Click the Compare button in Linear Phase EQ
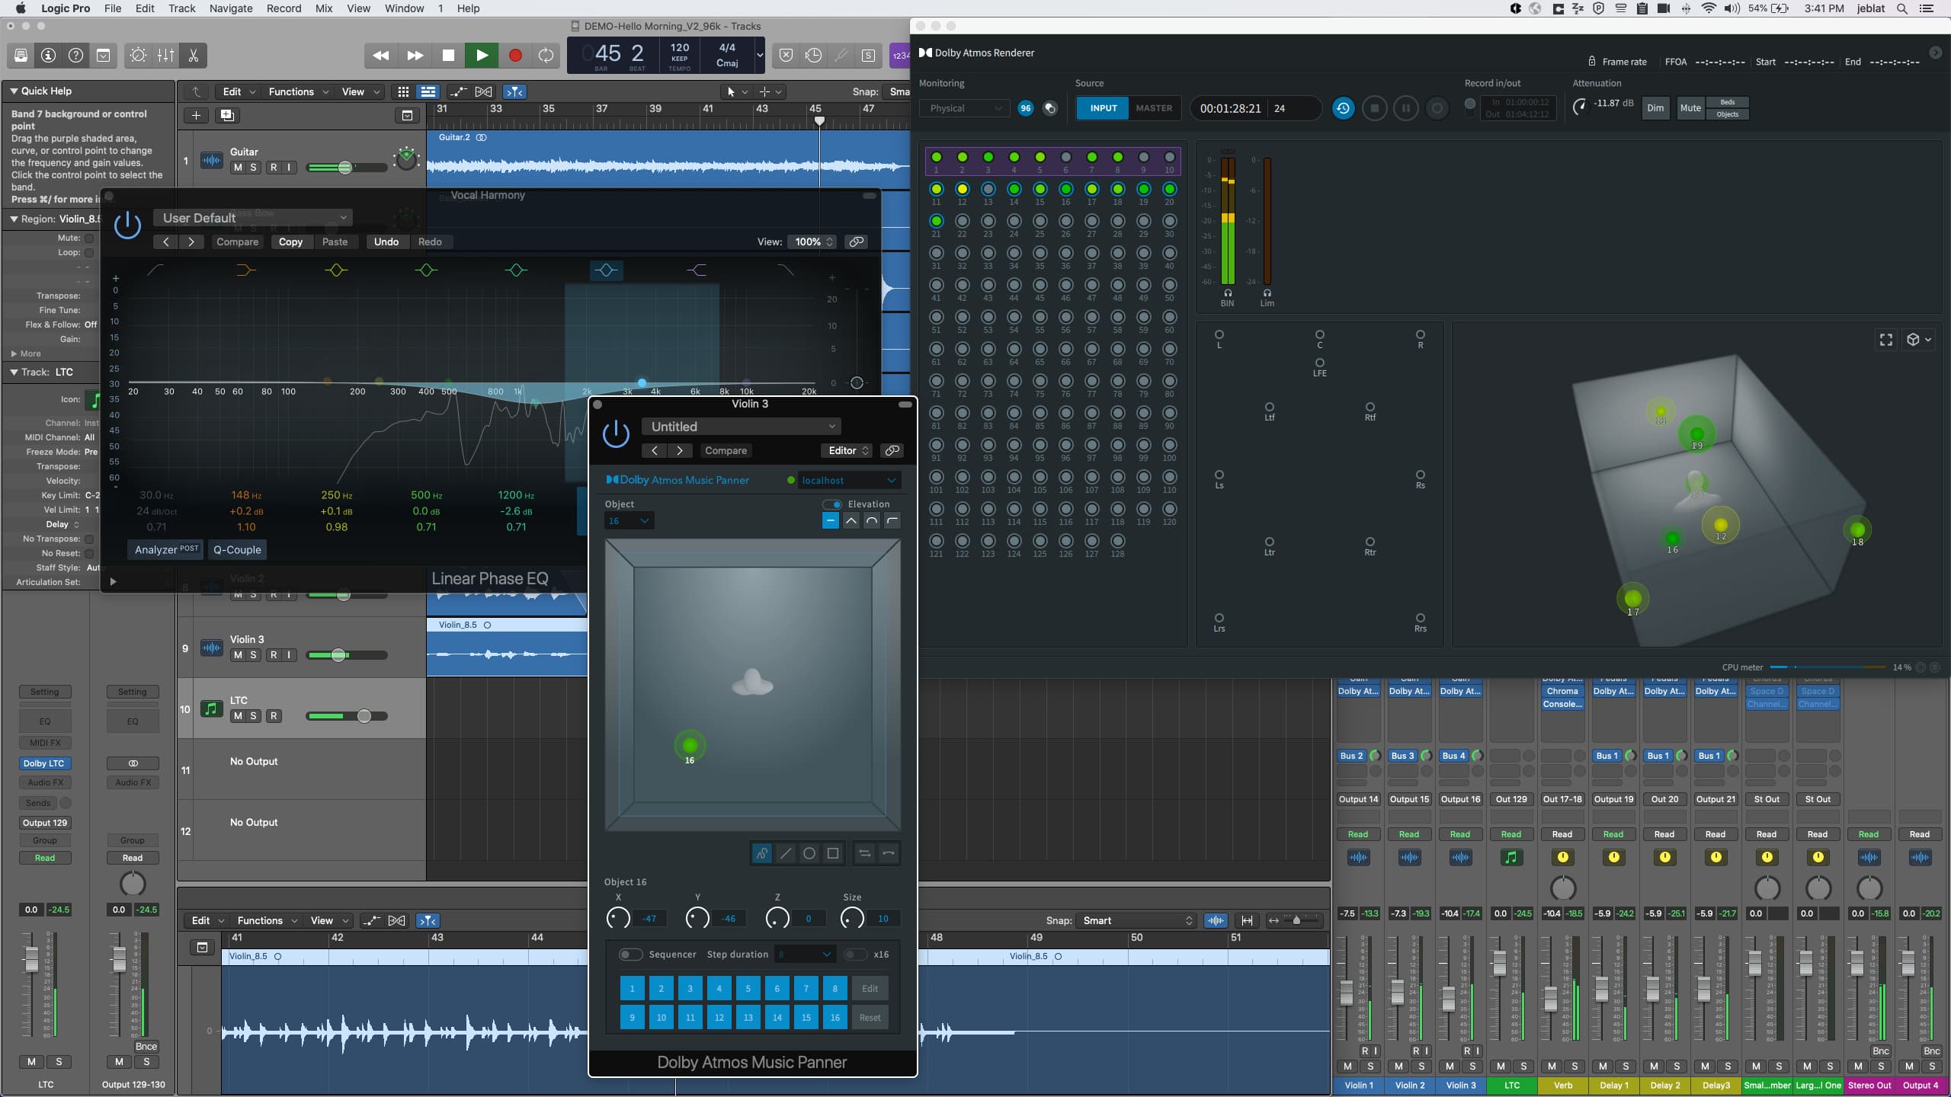The width and height of the screenshot is (1951, 1097). click(236, 241)
